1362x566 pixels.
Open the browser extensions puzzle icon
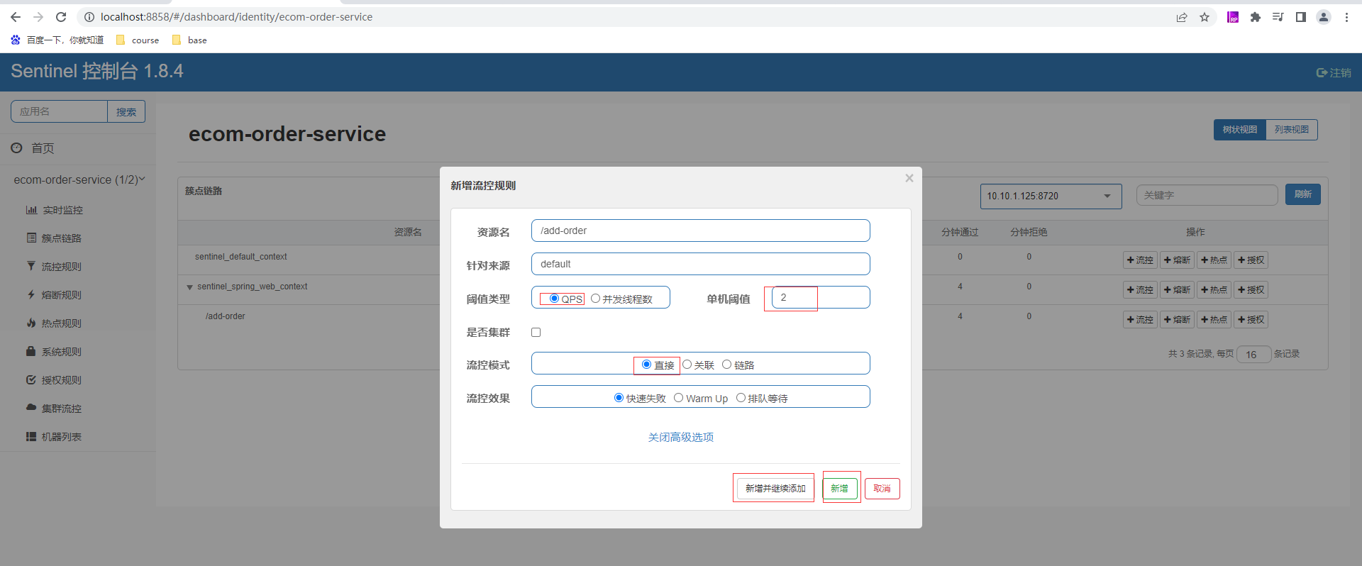click(x=1256, y=17)
